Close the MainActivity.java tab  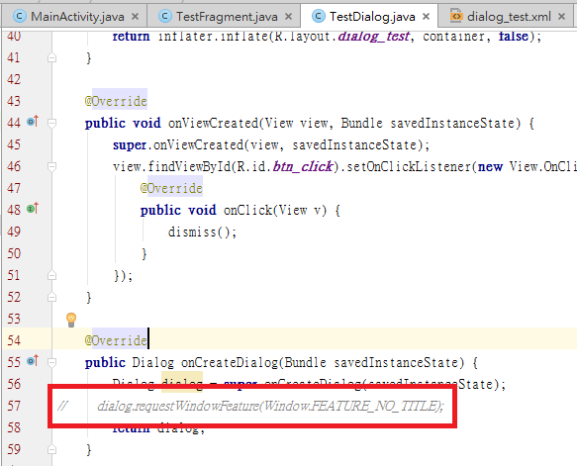point(135,17)
